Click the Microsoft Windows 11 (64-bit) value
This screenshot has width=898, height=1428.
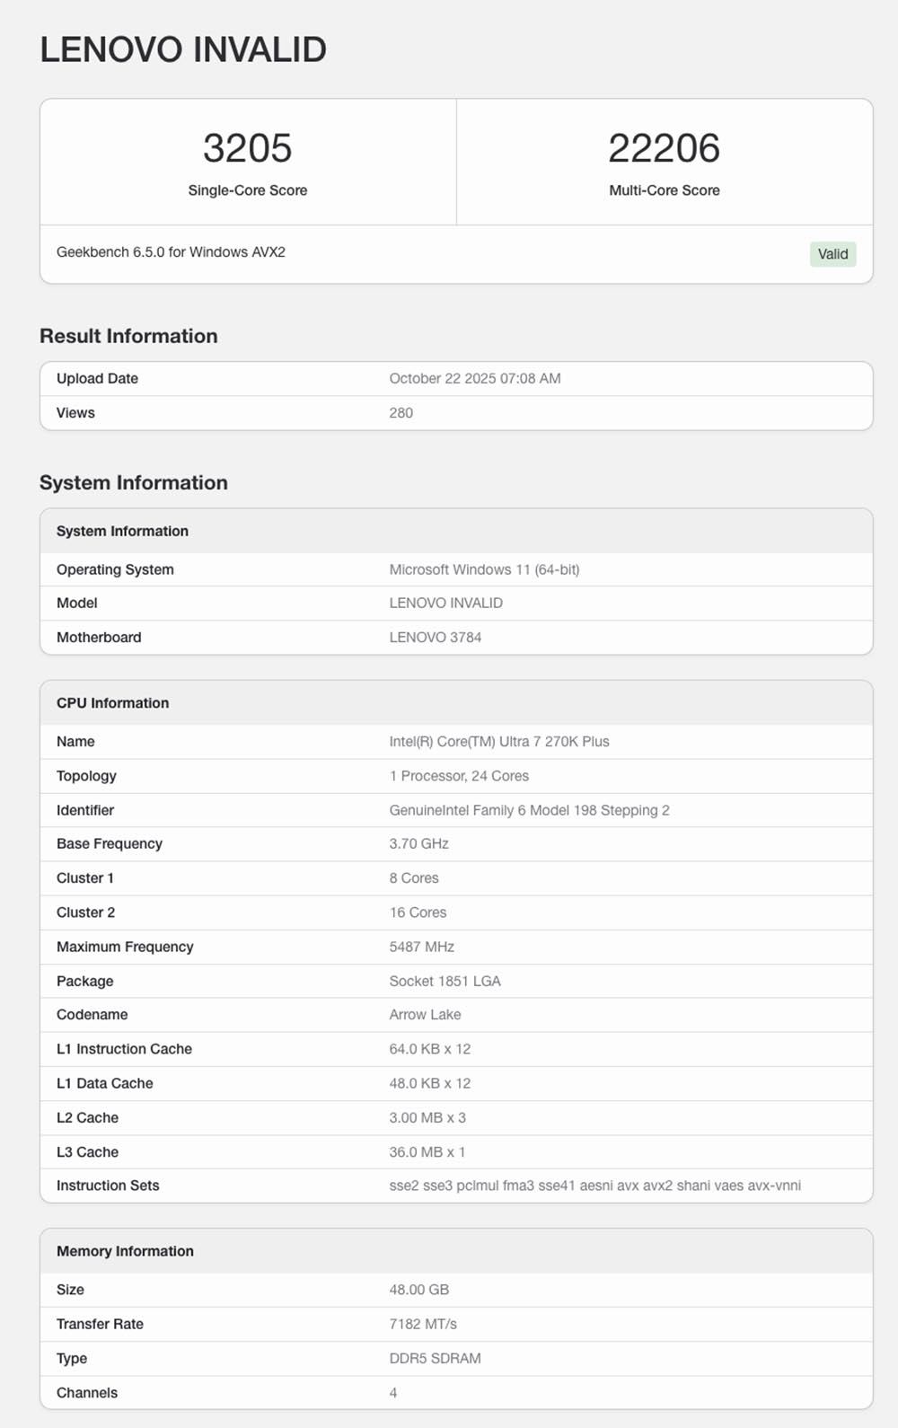(x=484, y=570)
